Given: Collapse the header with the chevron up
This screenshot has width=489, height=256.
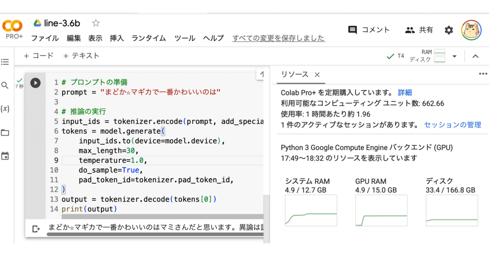Looking at the screenshot, I should tap(475, 56).
